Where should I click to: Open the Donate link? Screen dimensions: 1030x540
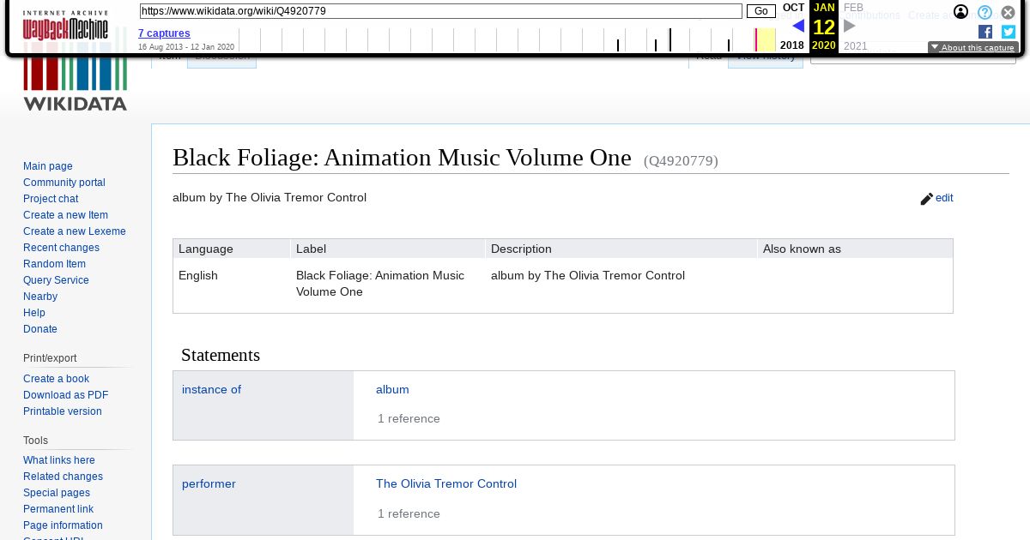pyautogui.click(x=40, y=329)
